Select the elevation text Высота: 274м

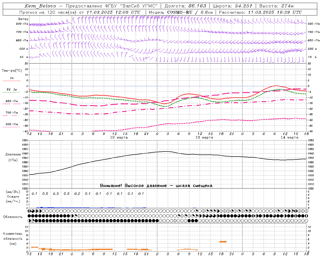pyautogui.click(x=276, y=6)
